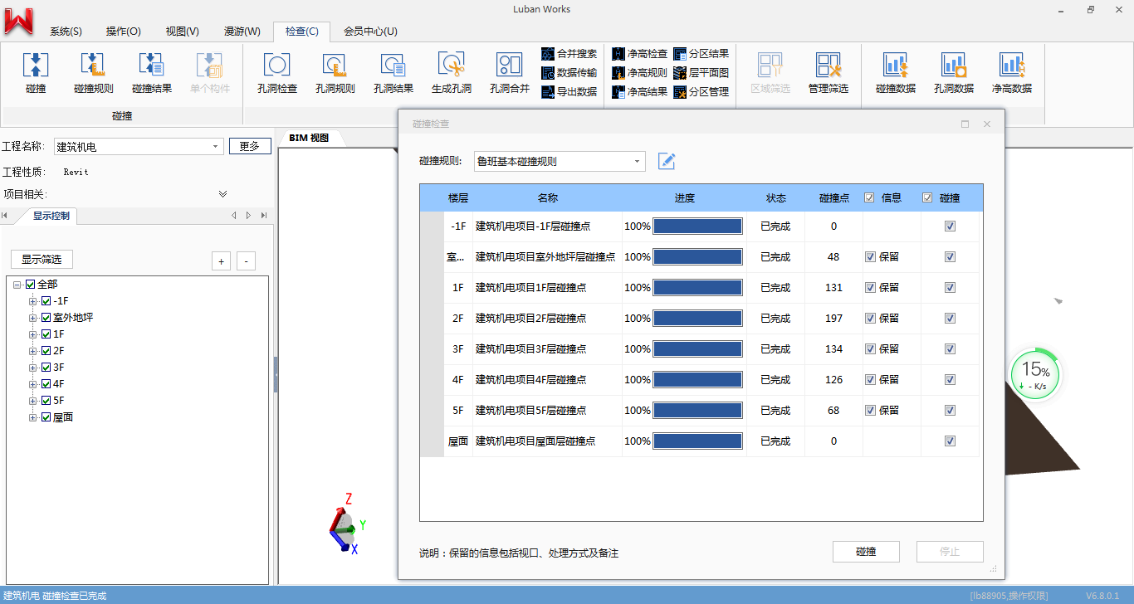Open 碰撞结果 collision results
The image size is (1134, 604).
point(152,73)
